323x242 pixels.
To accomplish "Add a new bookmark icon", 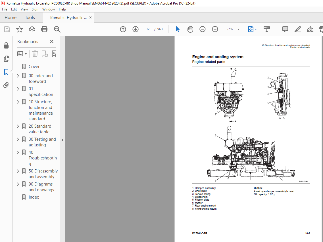I will coord(45,54).
